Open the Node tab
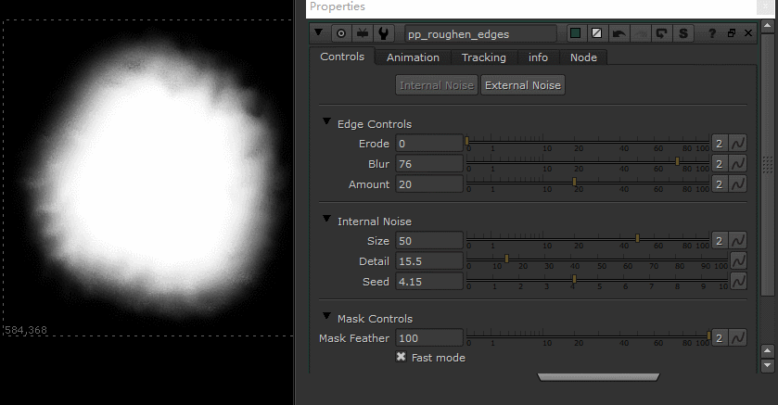 point(583,57)
